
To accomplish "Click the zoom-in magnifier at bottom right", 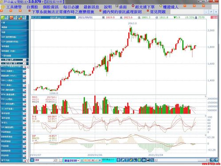I will (212, 160).
